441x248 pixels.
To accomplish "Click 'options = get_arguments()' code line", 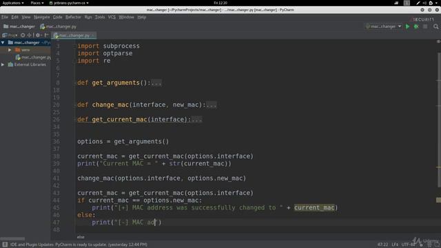I will (123, 141).
